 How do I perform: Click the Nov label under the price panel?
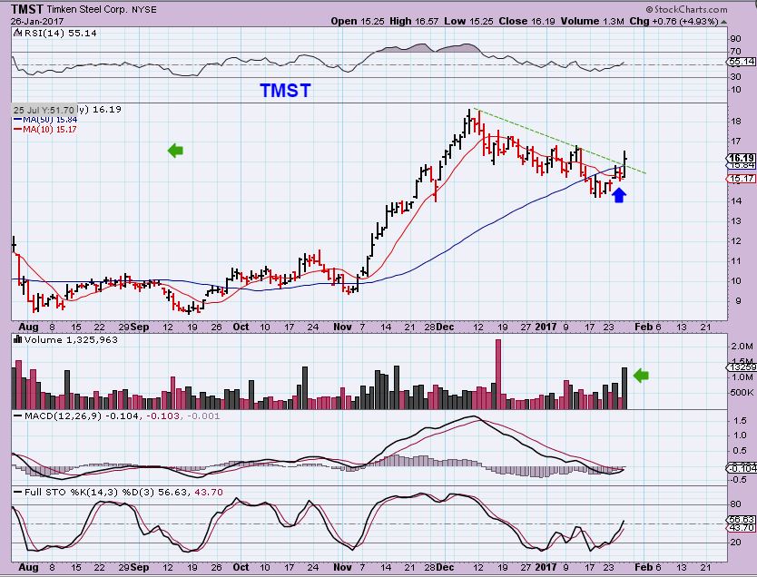pos(342,327)
